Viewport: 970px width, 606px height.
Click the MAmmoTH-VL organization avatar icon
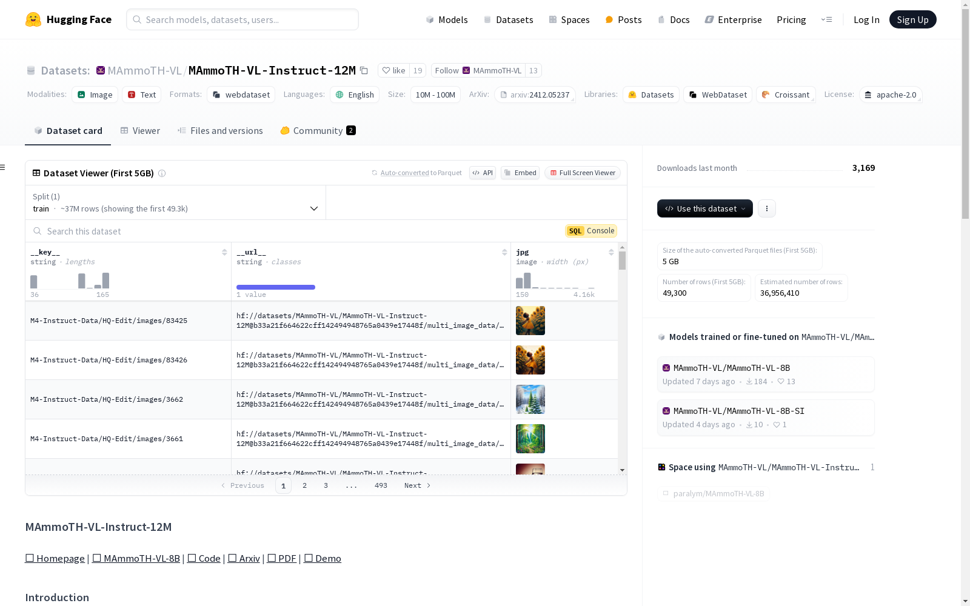(101, 70)
